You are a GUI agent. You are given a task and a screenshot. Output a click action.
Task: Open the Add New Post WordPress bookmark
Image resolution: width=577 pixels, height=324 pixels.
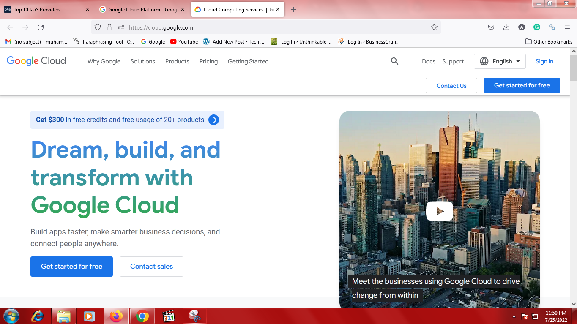click(234, 41)
